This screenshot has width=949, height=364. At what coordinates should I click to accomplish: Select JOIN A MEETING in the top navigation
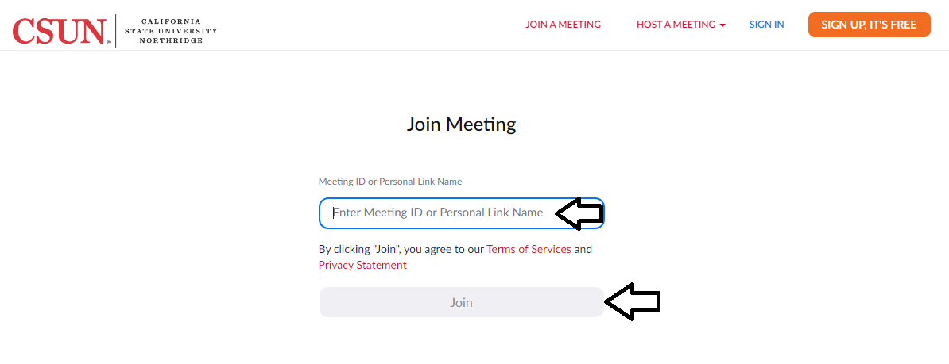pos(563,25)
